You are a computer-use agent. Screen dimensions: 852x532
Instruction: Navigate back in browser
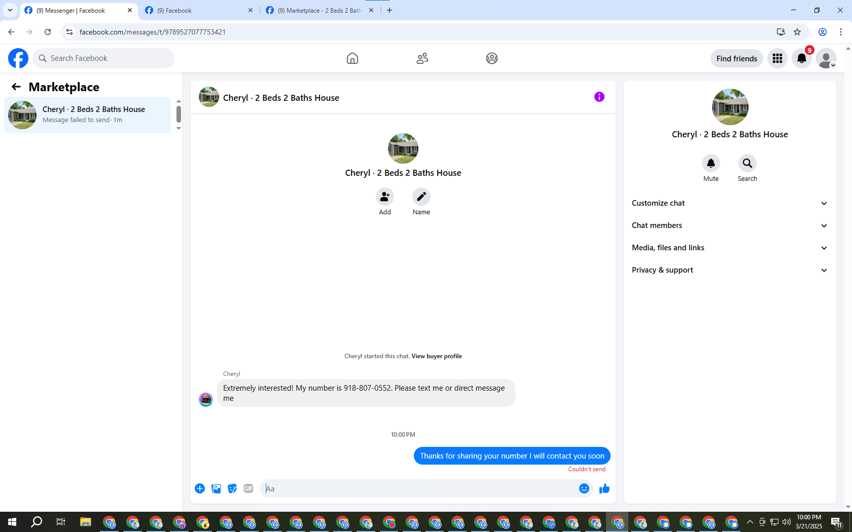tap(11, 32)
